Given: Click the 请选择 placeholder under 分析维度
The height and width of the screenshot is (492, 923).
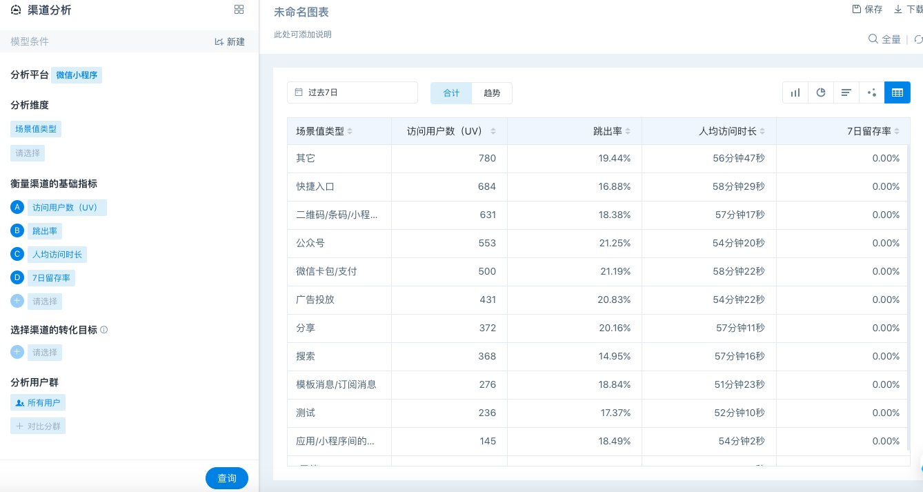Looking at the screenshot, I should pyautogui.click(x=28, y=153).
